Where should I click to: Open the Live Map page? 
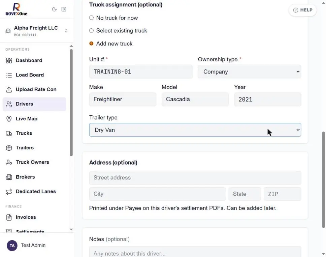[x=34, y=119]
